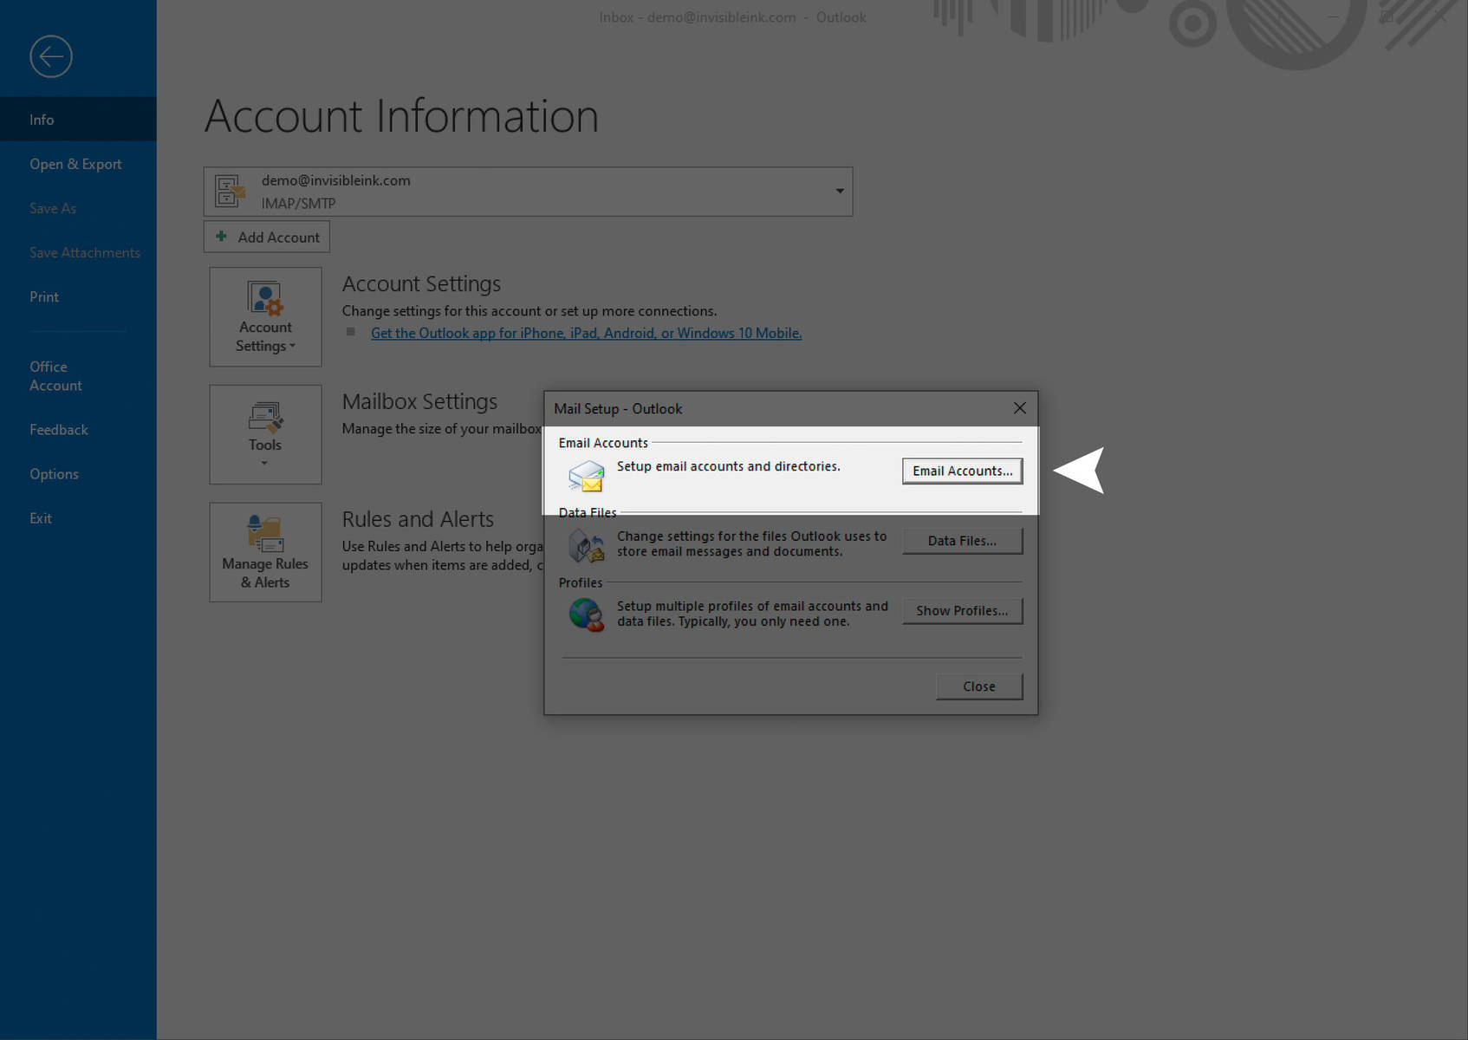1468x1040 pixels.
Task: Open the Print page
Action: tap(78, 296)
